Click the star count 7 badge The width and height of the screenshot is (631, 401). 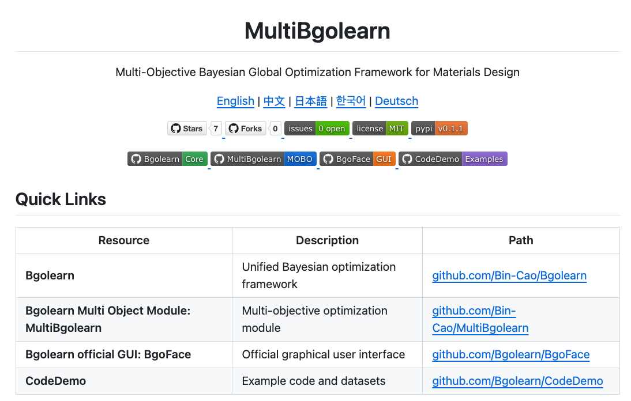pos(216,128)
